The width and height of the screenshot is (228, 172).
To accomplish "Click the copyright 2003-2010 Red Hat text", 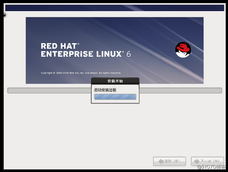I will (81, 73).
